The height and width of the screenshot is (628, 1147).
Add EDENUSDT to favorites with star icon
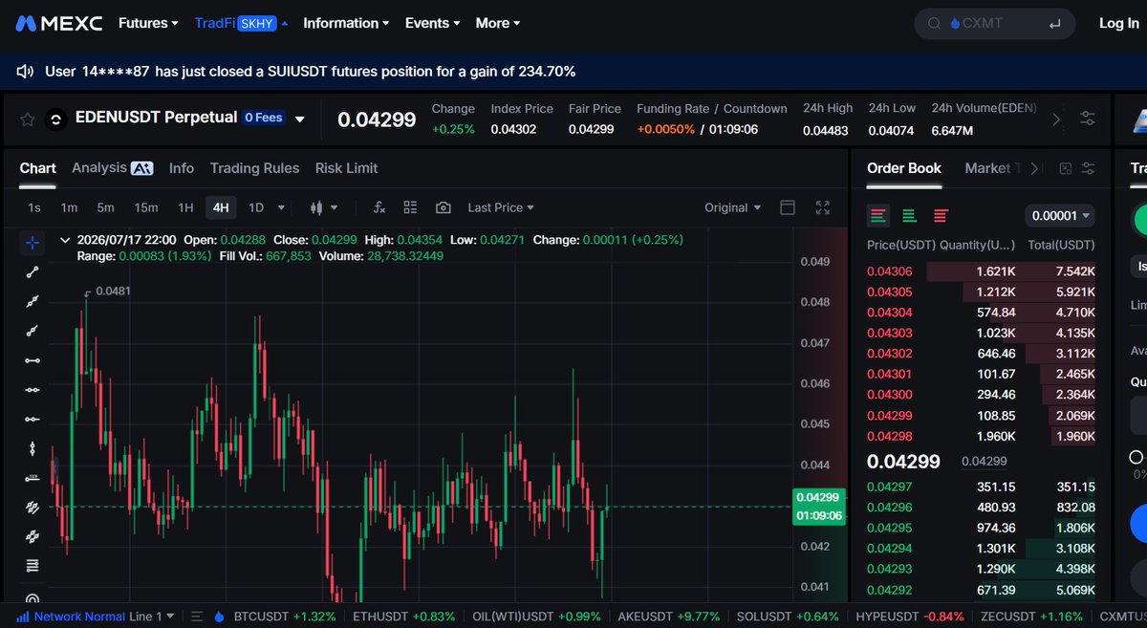pos(28,119)
